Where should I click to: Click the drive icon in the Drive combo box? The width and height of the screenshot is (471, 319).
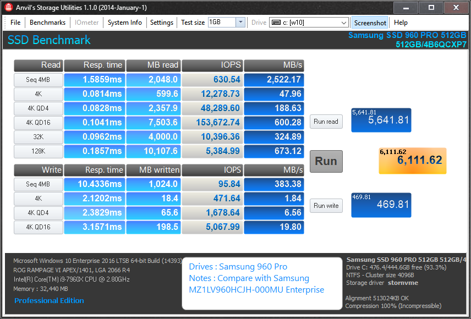pyautogui.click(x=276, y=23)
